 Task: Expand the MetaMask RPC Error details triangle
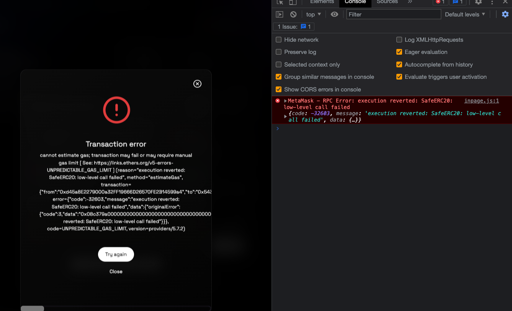point(285,100)
